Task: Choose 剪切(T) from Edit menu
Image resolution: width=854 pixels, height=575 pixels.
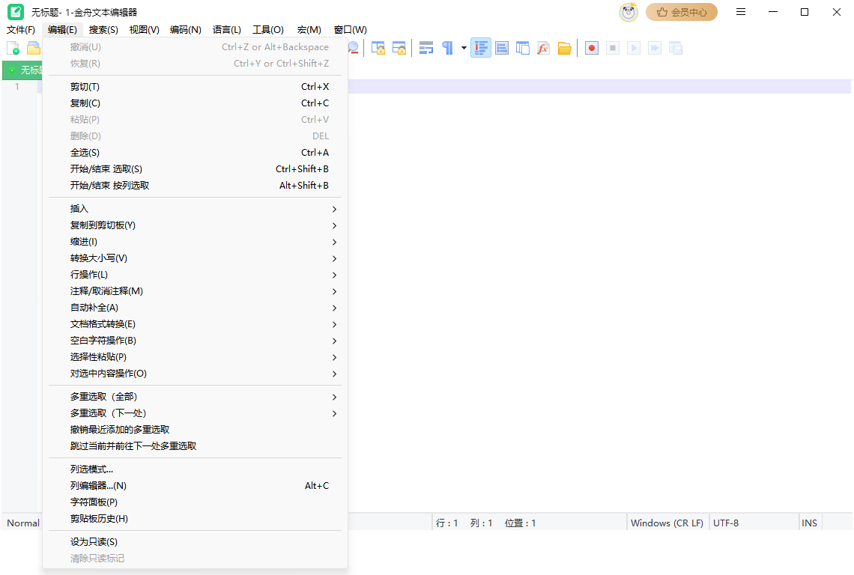Action: [x=195, y=87]
